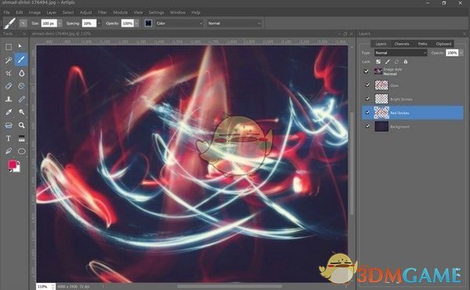Open the Settings menu
470x290 pixels.
click(x=156, y=13)
